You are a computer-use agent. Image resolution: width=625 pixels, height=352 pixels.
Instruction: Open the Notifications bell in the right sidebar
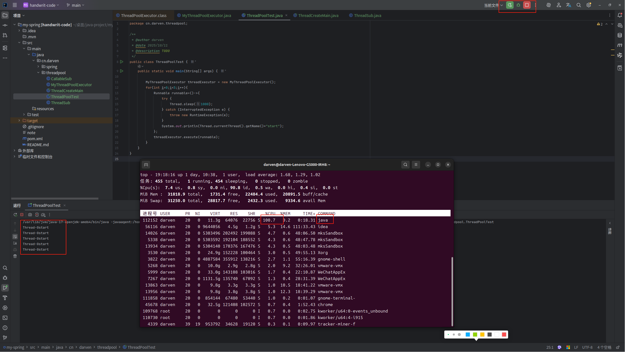pyautogui.click(x=620, y=15)
